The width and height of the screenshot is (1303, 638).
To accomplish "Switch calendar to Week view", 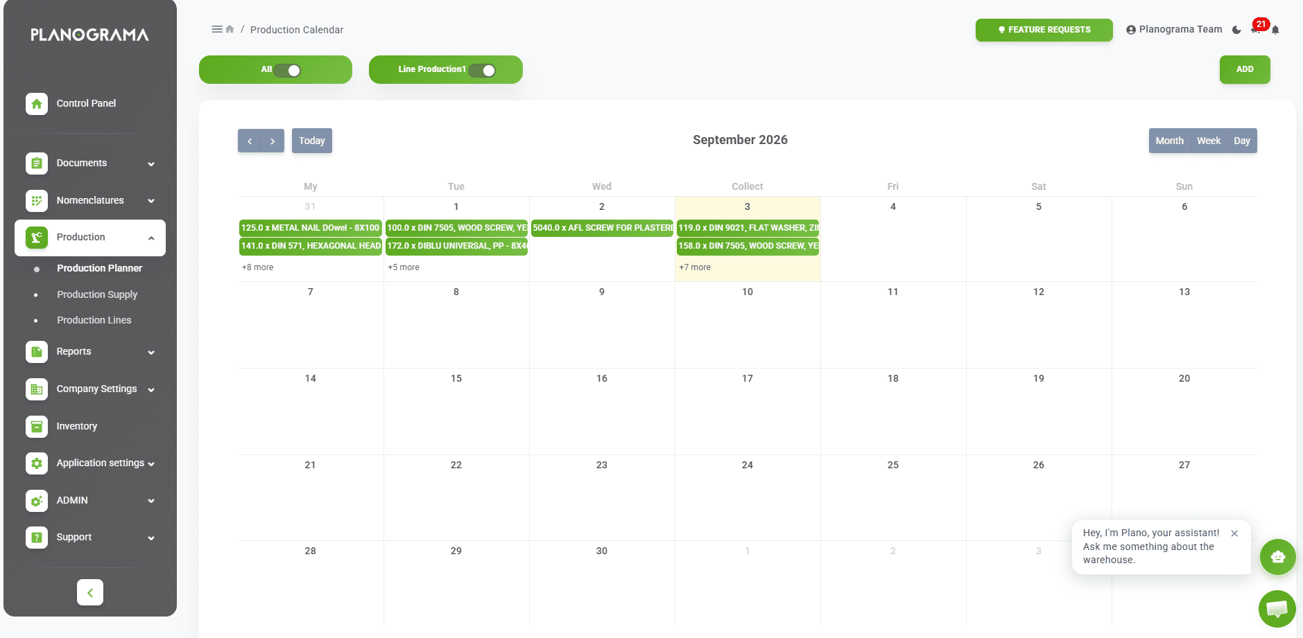I will [1209, 141].
